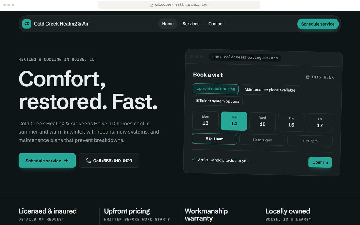
Task: Click the Schedule service button with arrow
Action: 47,160
